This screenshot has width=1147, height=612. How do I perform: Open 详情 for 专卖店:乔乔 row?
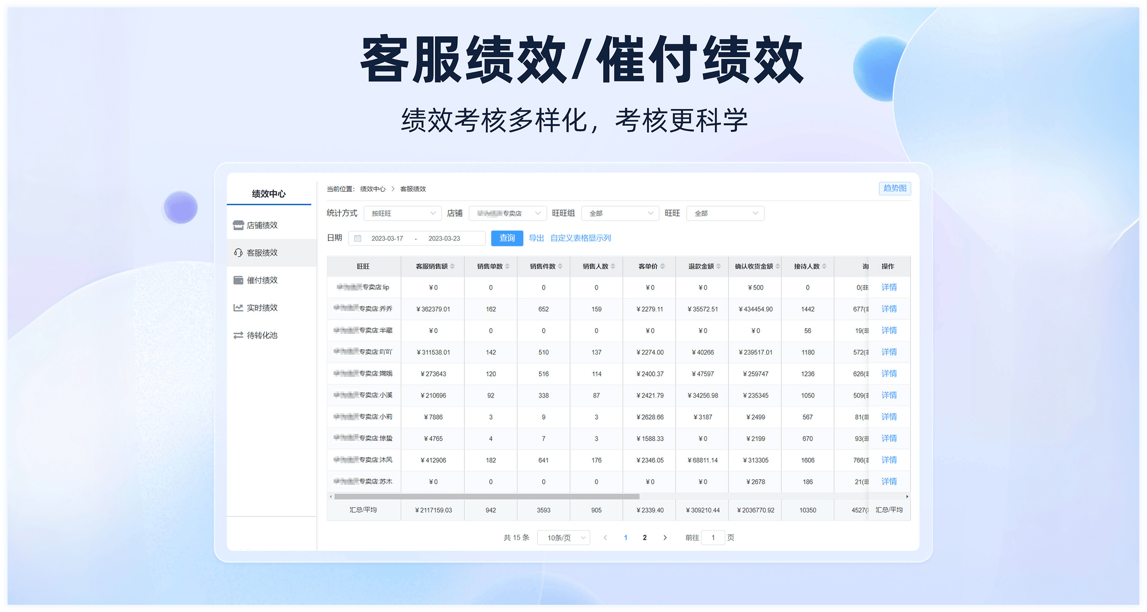point(889,309)
